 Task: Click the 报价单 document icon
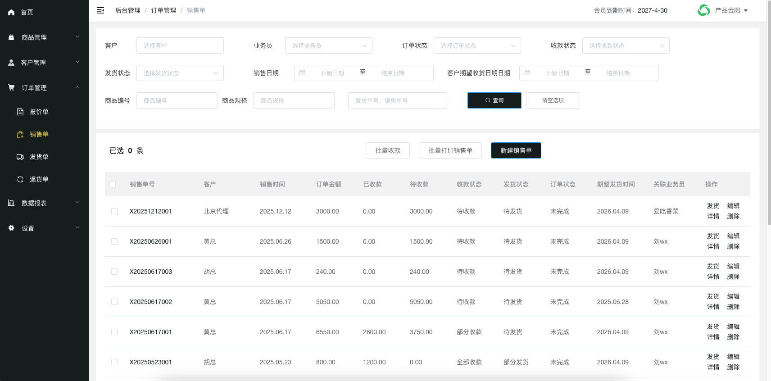coord(20,112)
